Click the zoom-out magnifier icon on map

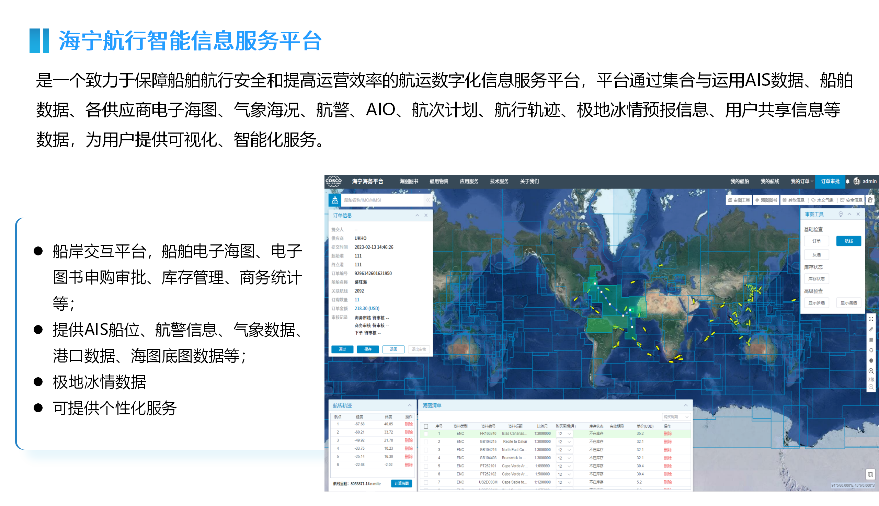tap(871, 387)
